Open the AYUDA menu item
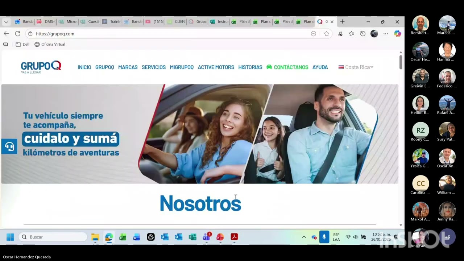 (x=320, y=67)
